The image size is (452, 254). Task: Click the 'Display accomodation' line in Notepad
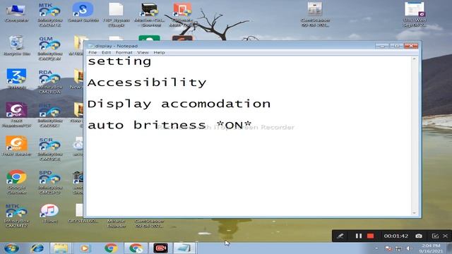coord(179,104)
